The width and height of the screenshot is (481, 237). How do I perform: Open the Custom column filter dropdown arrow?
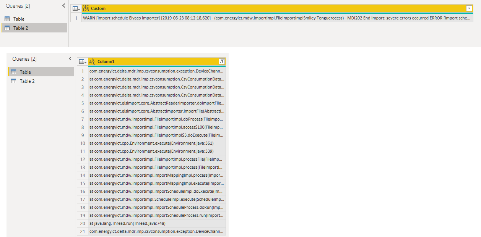pos(469,8)
